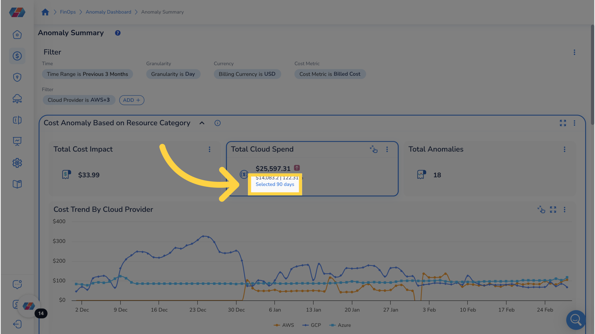Viewport: 595px width, 334px height.
Task: Open the security shield section in sidebar
Action: [17, 77]
